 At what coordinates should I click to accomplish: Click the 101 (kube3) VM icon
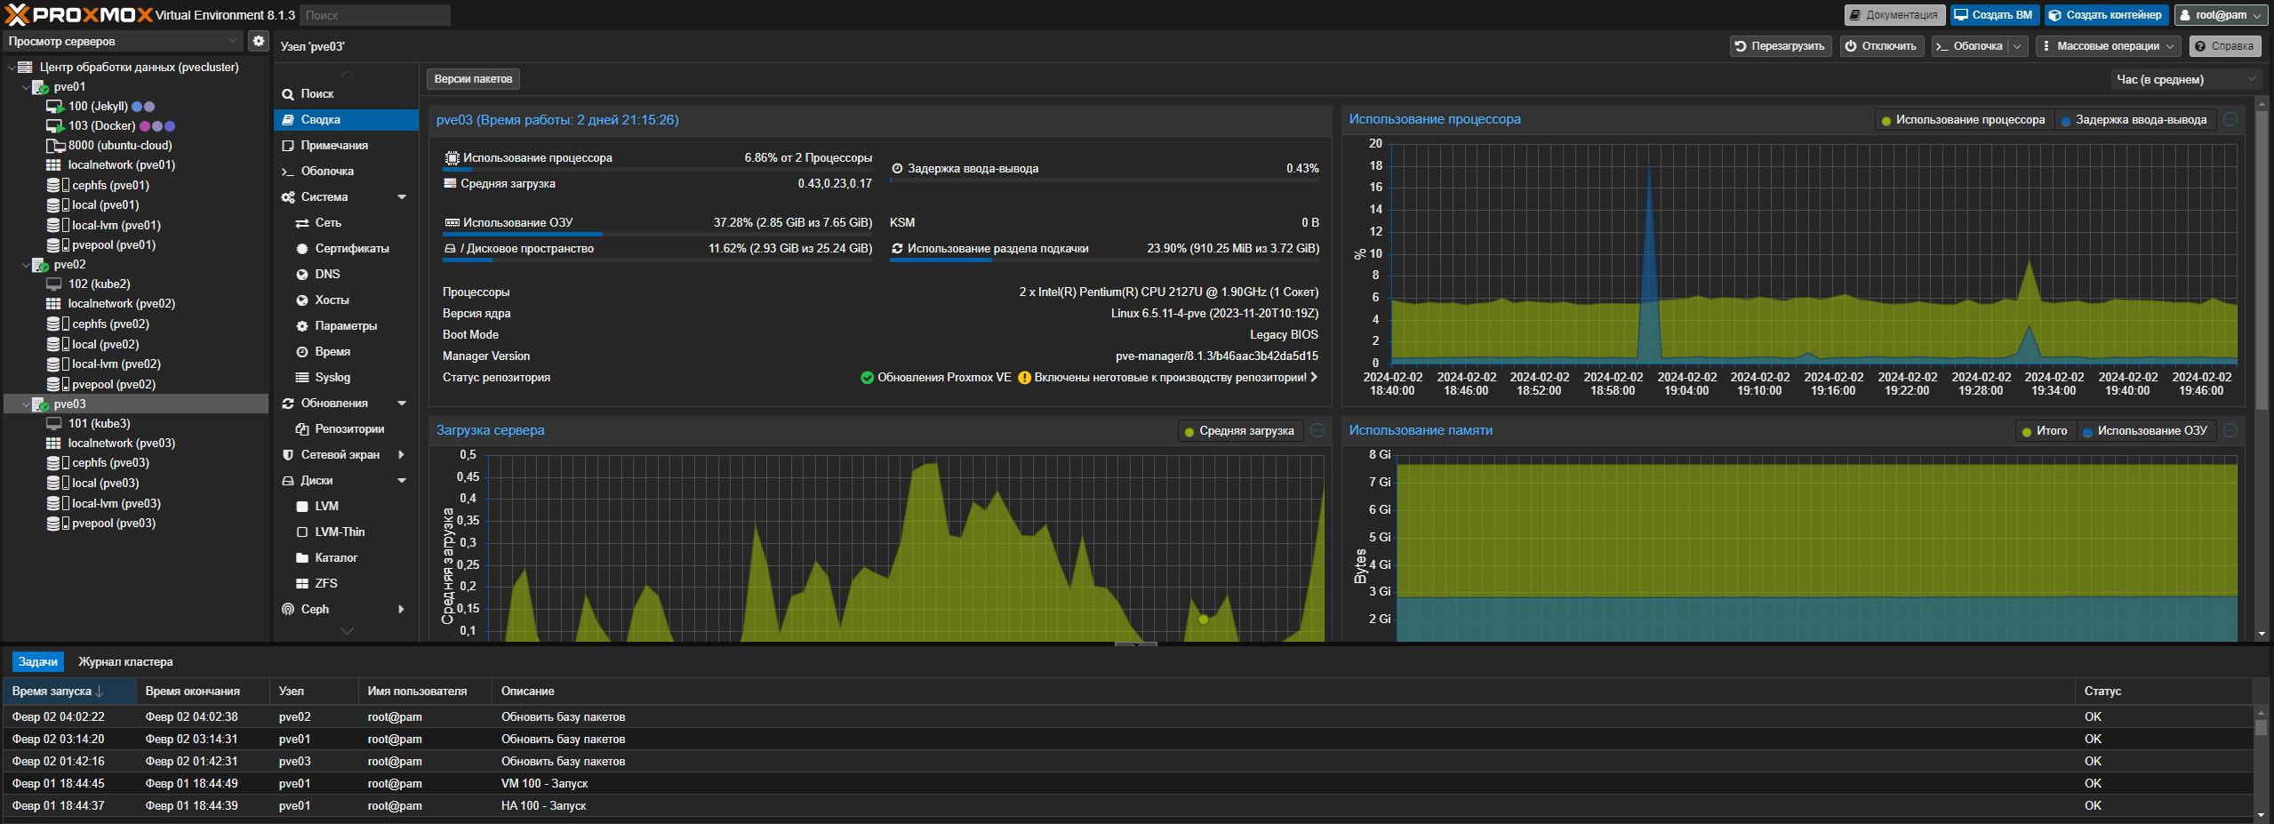pyautogui.click(x=54, y=424)
